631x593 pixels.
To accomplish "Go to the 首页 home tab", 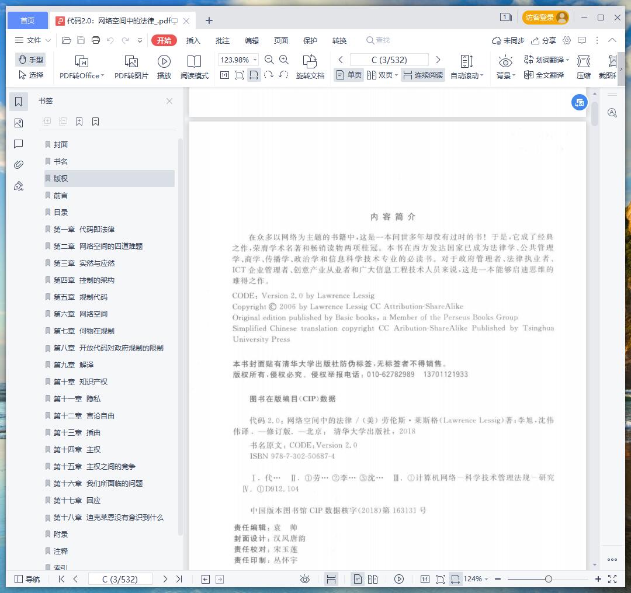I will [27, 20].
